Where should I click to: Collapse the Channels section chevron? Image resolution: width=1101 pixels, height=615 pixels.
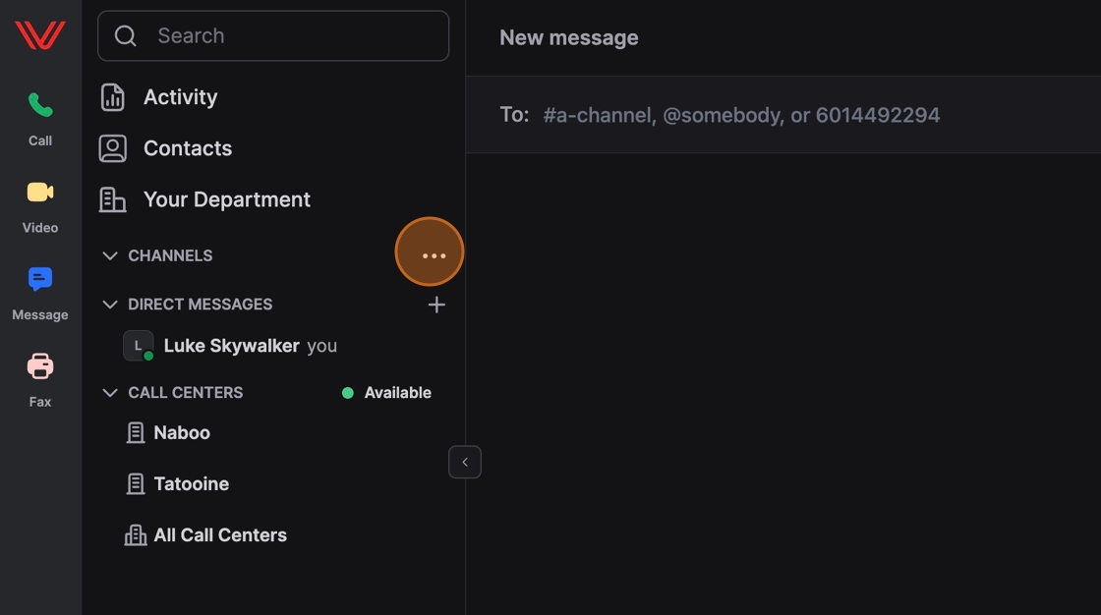pyautogui.click(x=110, y=255)
